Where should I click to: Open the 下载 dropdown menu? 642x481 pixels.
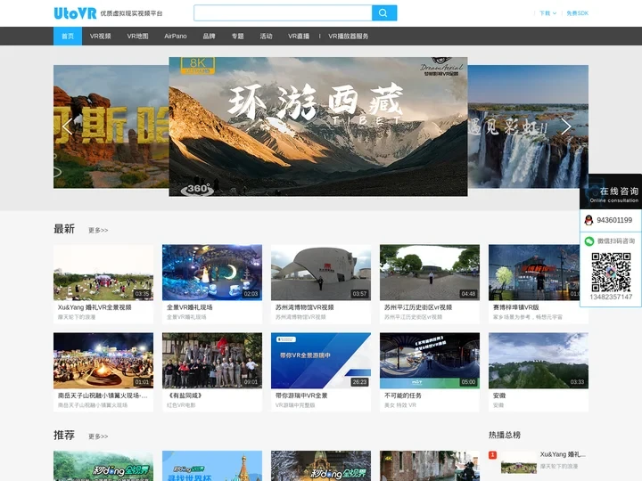(x=547, y=13)
